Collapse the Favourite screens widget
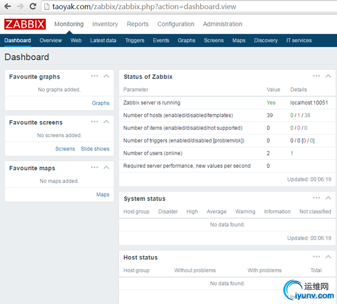337x304 pixels. coord(107,122)
